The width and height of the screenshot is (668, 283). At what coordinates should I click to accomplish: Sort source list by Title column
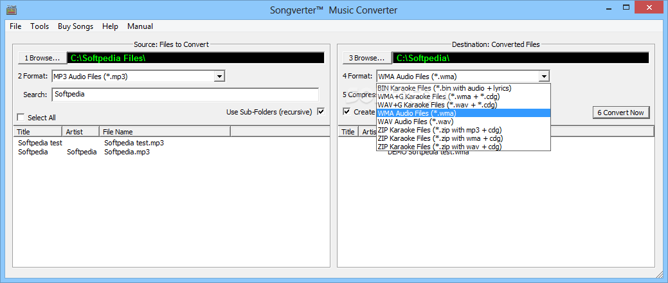pyautogui.click(x=38, y=132)
